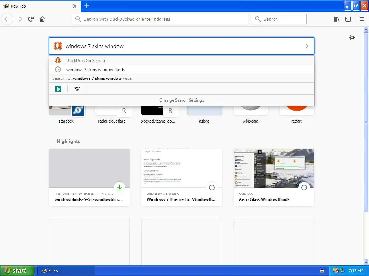The image size is (369, 276).
Task: Open the home page icon
Action: [42, 19]
